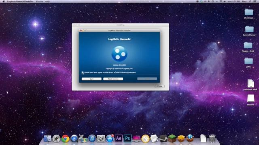Open the pink monitor app in dock
This screenshot has height=145, width=259.
tap(136, 139)
